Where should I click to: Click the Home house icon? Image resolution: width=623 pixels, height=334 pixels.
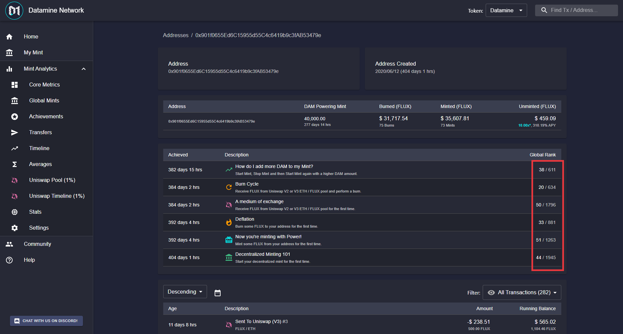click(9, 37)
